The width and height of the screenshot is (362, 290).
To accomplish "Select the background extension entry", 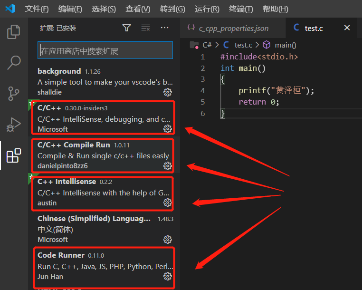I will pyautogui.click(x=104, y=81).
